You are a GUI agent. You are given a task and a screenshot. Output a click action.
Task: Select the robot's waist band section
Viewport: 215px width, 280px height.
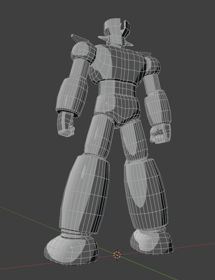[x=117, y=87]
